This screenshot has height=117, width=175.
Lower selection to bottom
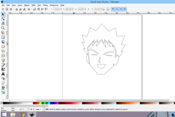click(x=34, y=9)
